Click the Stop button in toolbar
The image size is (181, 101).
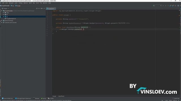coord(175,6)
